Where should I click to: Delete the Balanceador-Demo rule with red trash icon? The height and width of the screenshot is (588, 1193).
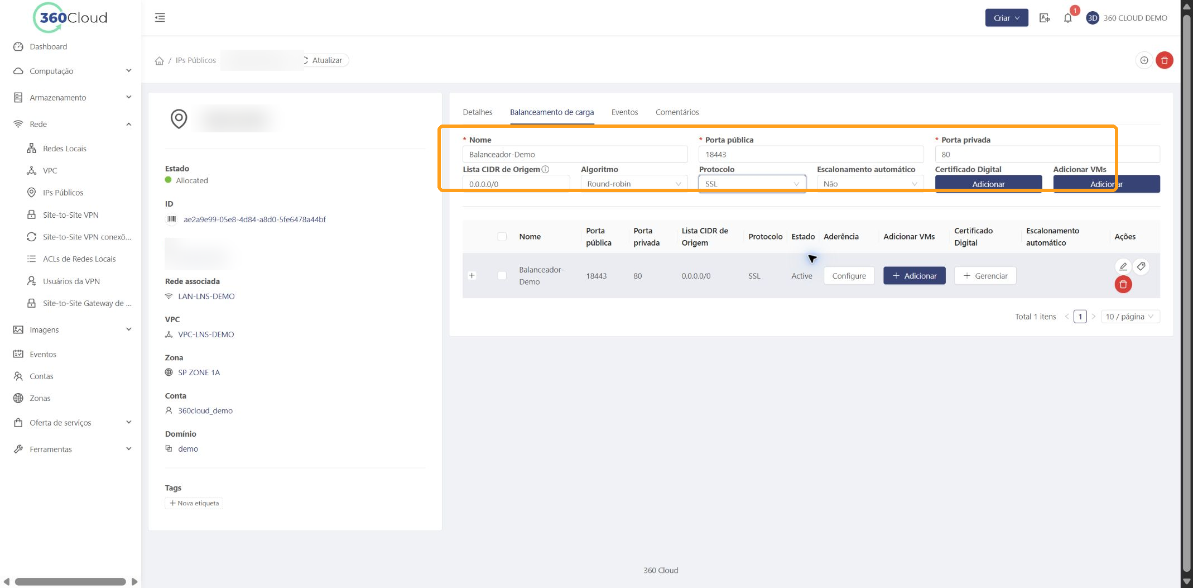[x=1123, y=284]
